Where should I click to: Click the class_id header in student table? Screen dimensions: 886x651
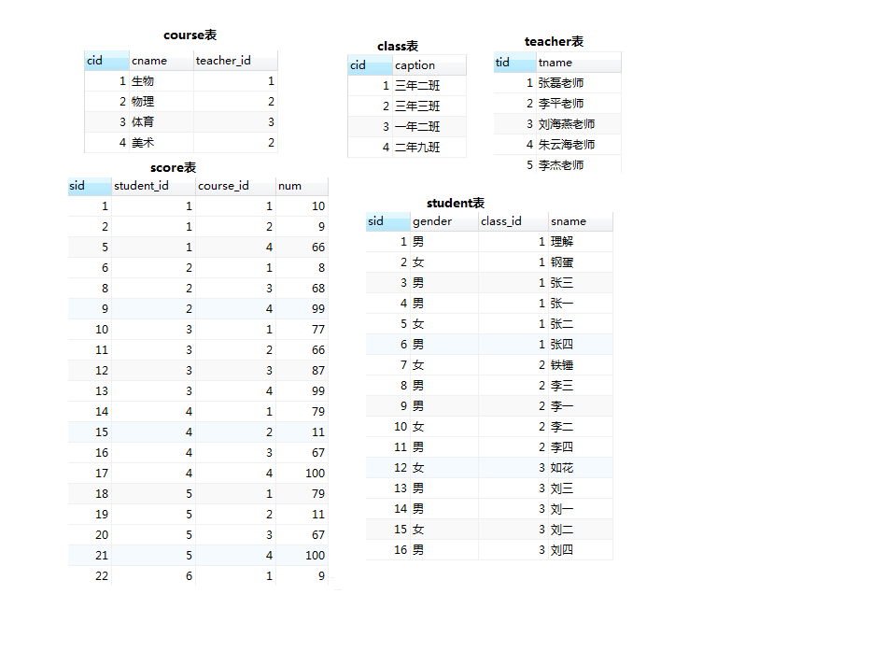[513, 221]
